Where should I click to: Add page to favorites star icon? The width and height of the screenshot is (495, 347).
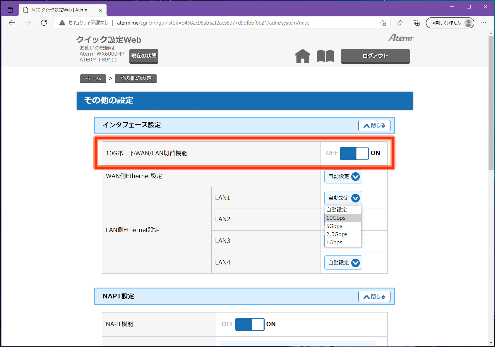tap(383, 23)
